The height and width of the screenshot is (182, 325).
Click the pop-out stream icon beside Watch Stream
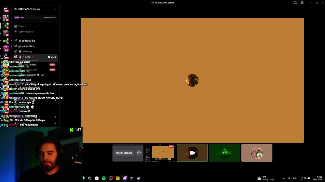(139, 153)
